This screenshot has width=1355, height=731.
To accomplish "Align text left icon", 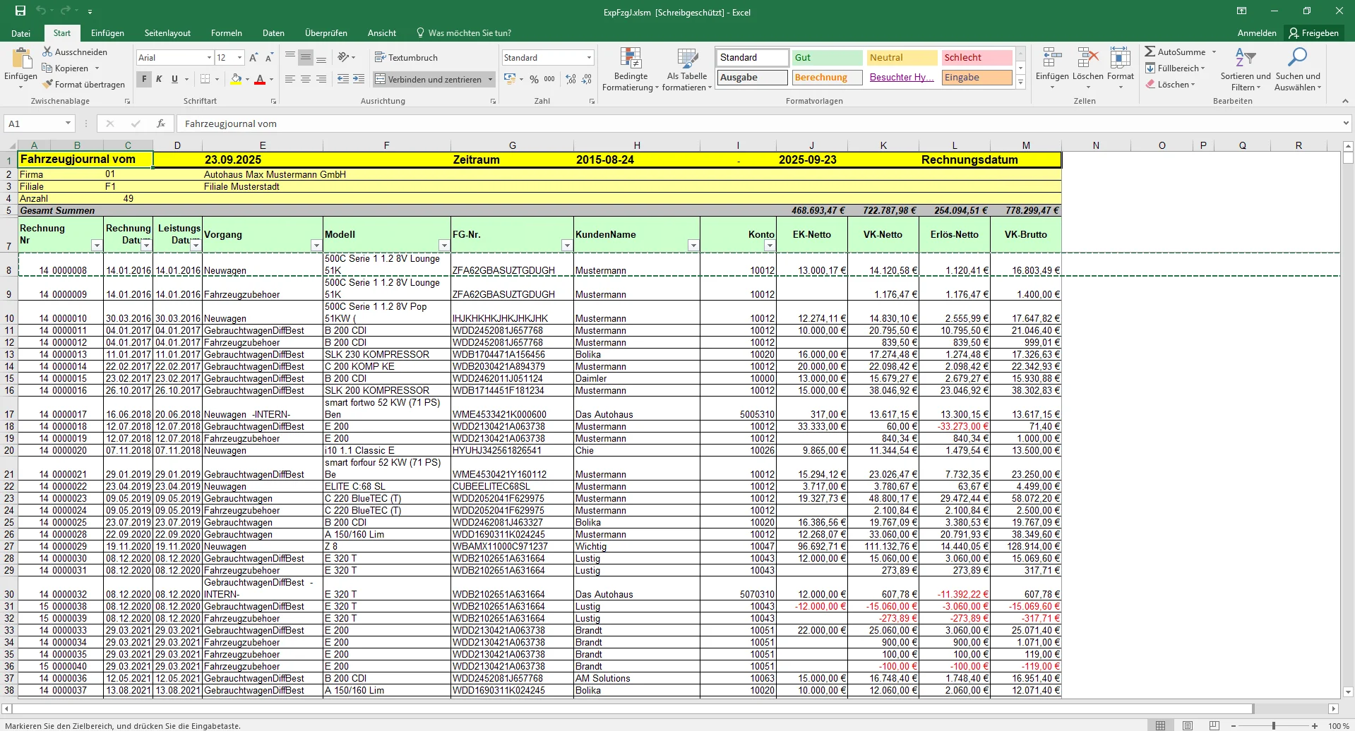I will pos(290,79).
